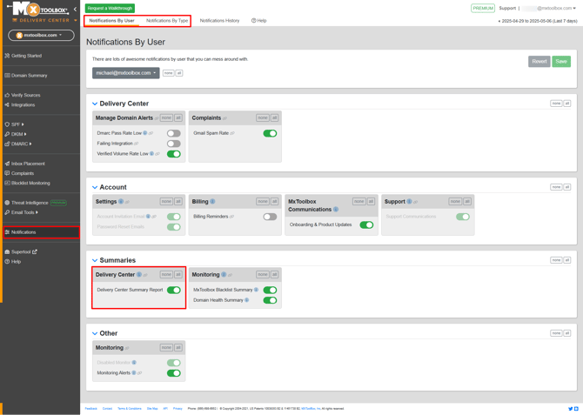Image resolution: width=583 pixels, height=415 pixels.
Task: Click the Request a Walkthrough button
Action: coord(110,8)
